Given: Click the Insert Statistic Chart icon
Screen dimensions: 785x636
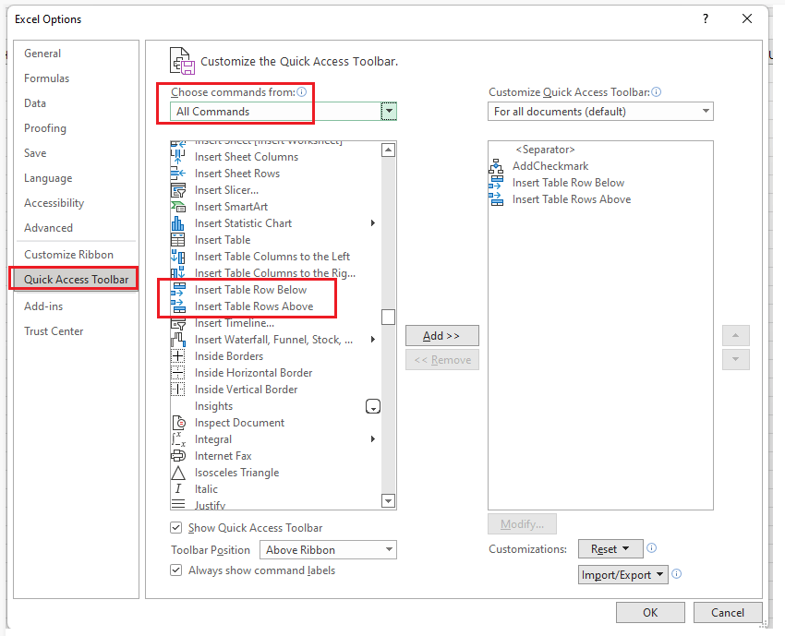Looking at the screenshot, I should [x=178, y=223].
